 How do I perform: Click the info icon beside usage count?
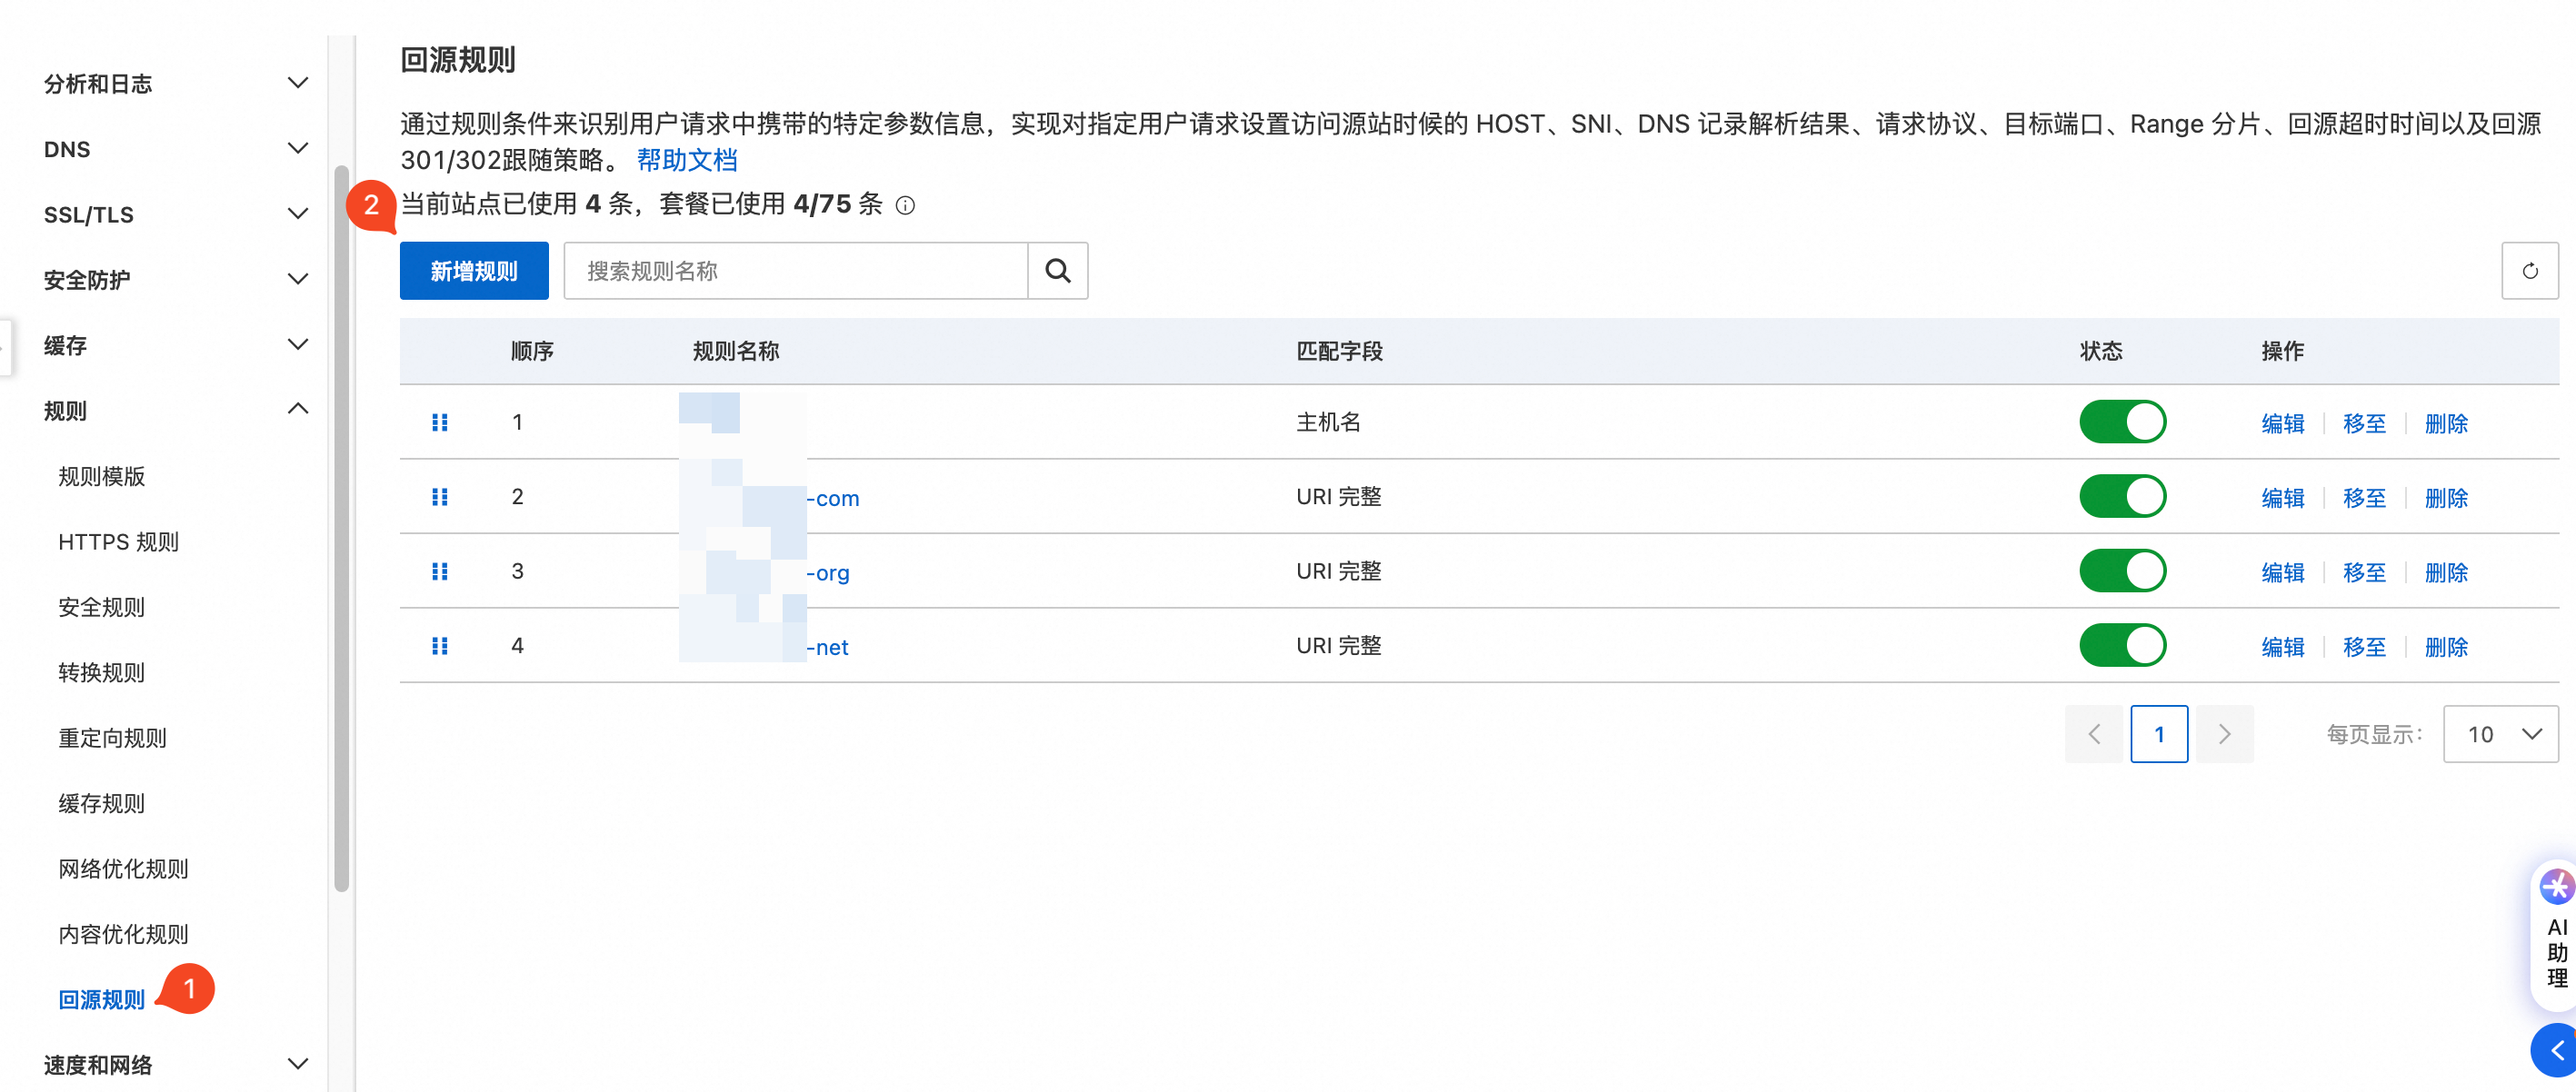(905, 206)
